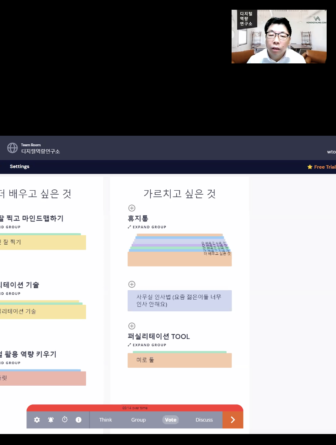Show the info icon in bottom toolbar

tap(78, 420)
